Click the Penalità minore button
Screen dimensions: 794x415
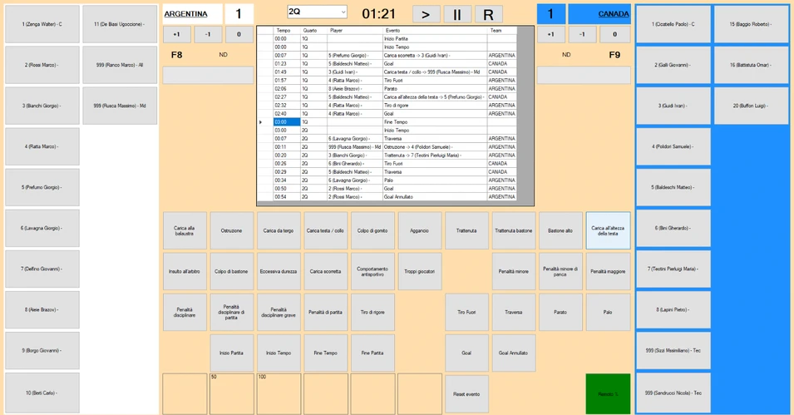tap(514, 272)
